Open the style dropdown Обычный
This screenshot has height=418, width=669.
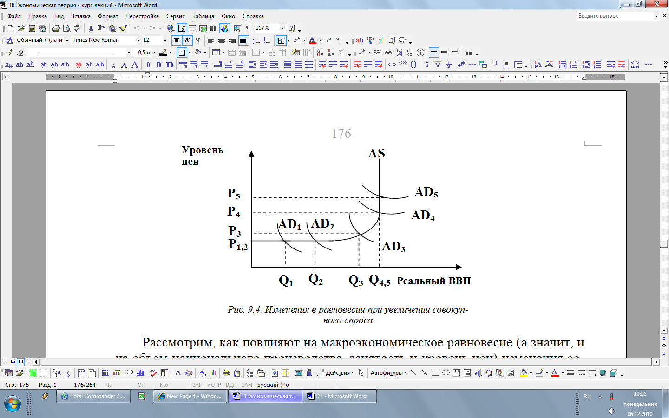pos(67,40)
